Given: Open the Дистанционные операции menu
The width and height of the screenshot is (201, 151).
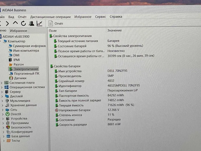Looking at the screenshot, I should 51,17.
